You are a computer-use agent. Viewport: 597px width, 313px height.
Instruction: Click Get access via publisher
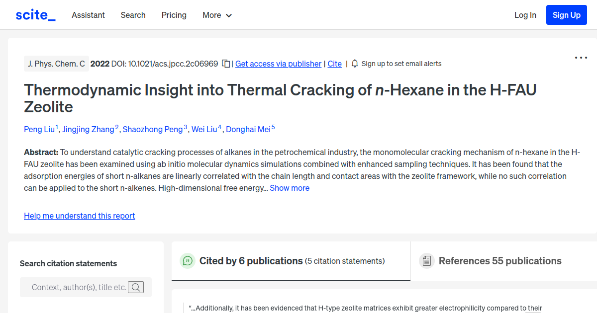click(x=278, y=64)
